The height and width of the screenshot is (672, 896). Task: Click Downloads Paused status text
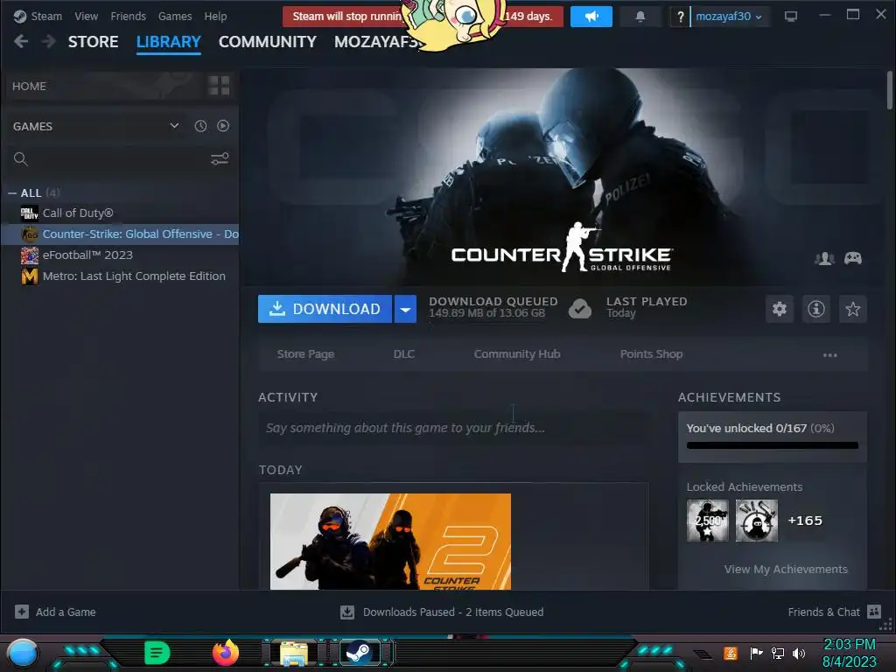(453, 612)
